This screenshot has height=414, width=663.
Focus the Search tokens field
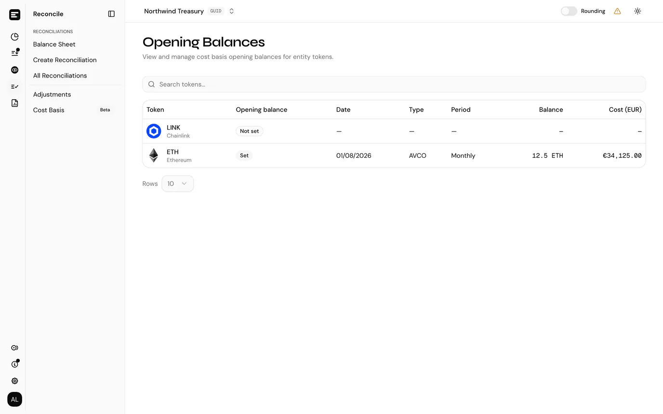(394, 84)
